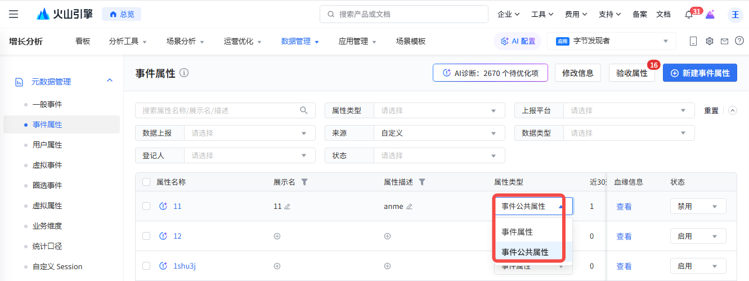This screenshot has width=749, height=281.
Task: Tick the checkbox for row 12
Action: point(146,236)
